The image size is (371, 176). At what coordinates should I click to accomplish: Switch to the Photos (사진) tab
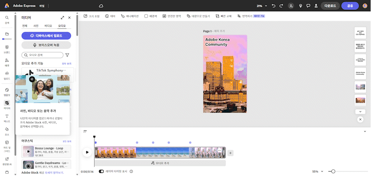[x=36, y=26]
